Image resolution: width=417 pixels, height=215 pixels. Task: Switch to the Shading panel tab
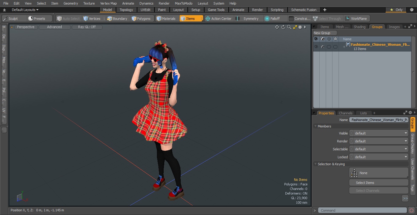click(360, 27)
